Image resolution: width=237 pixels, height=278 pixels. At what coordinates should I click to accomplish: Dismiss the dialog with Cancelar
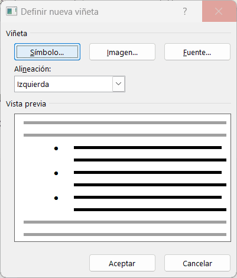[x=197, y=263]
